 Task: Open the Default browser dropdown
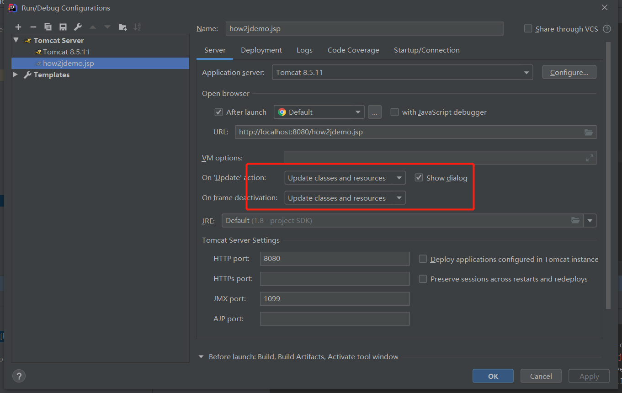point(319,112)
